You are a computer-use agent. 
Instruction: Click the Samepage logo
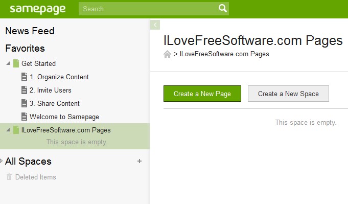(x=38, y=9)
